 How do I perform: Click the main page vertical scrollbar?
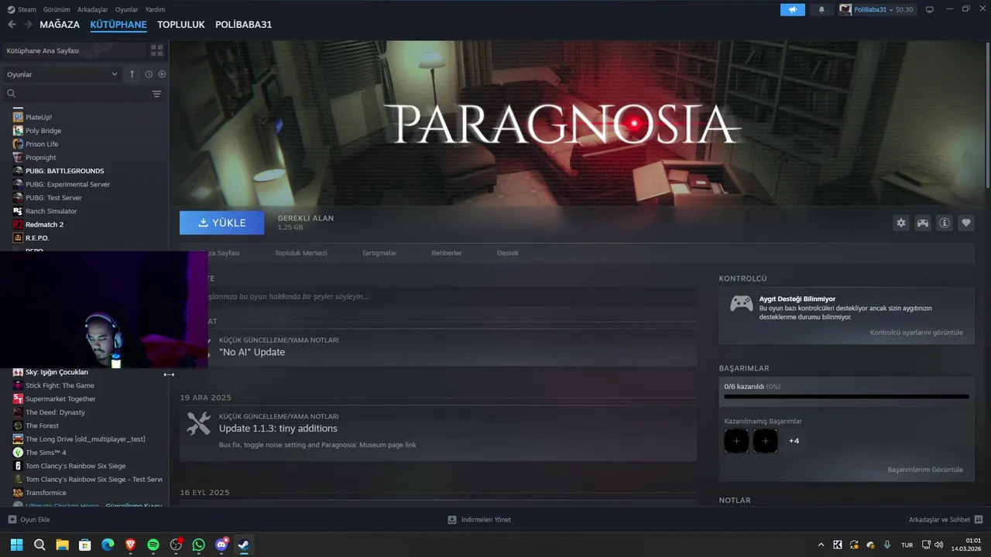tap(987, 116)
